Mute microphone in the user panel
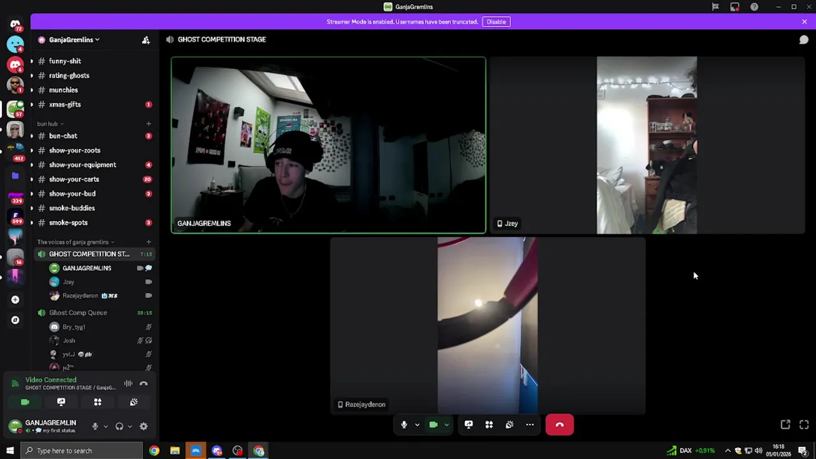This screenshot has height=459, width=816. click(95, 426)
